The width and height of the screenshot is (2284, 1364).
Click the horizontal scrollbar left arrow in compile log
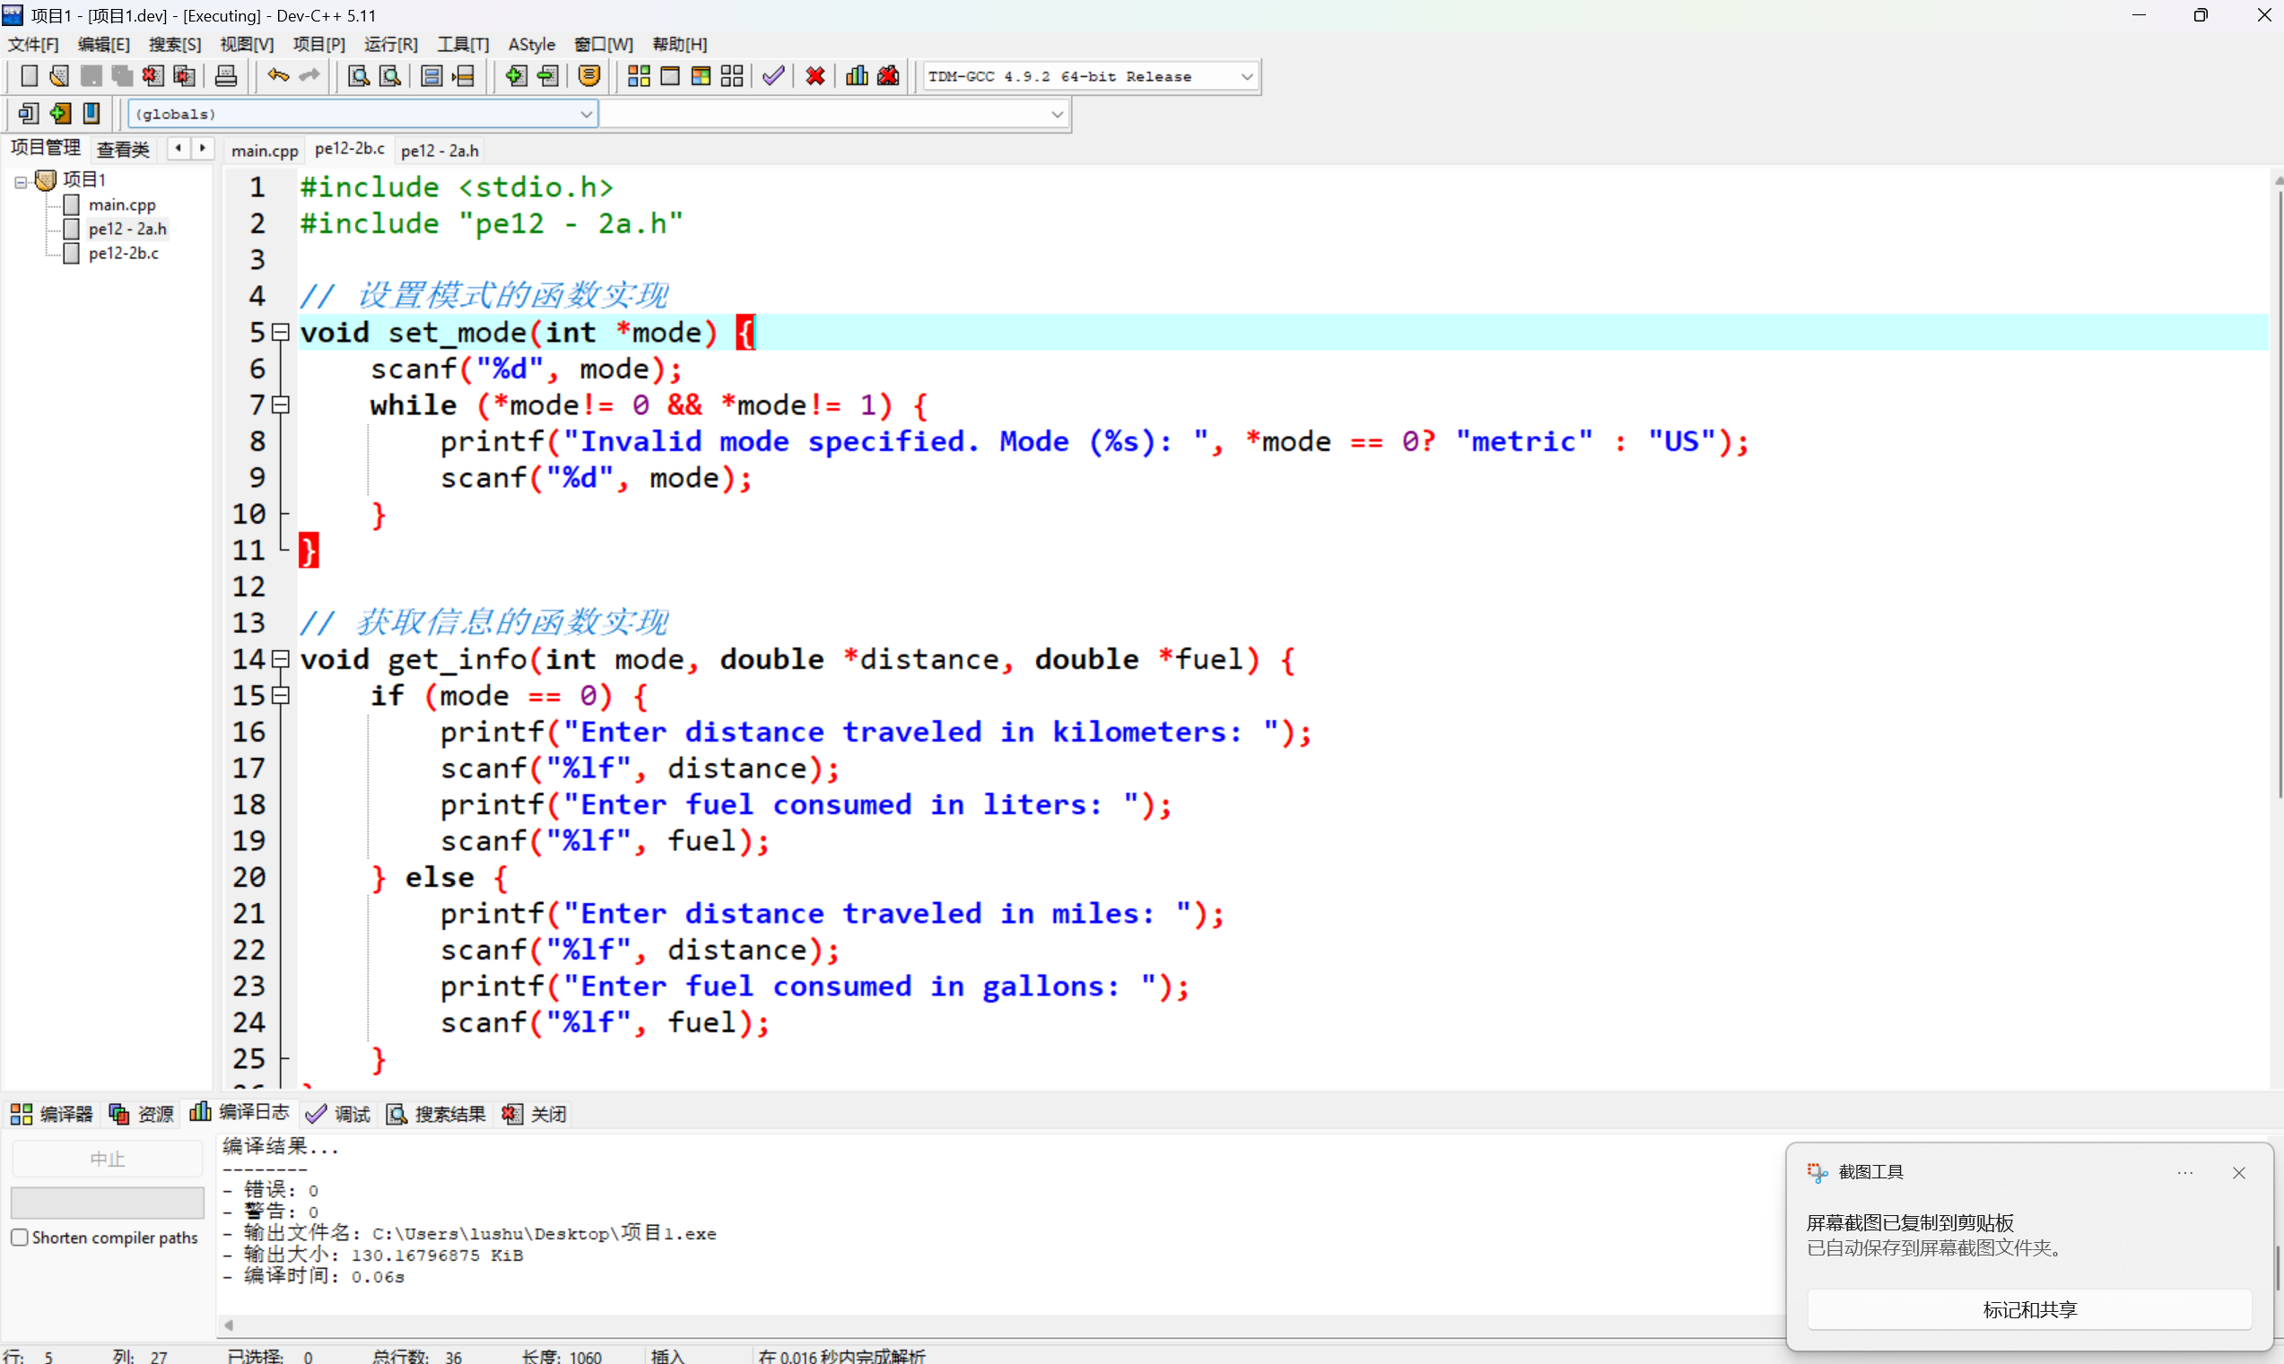click(229, 1325)
